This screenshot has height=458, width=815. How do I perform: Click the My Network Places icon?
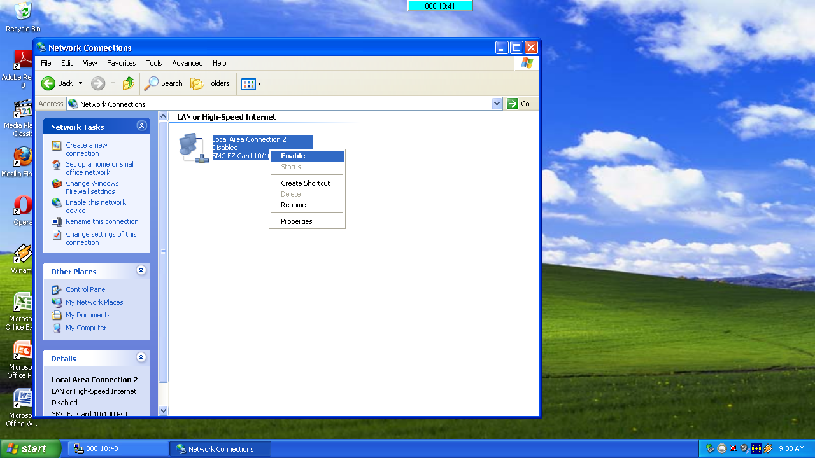click(x=57, y=302)
